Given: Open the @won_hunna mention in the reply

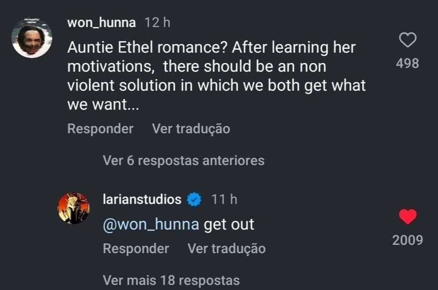Looking at the screenshot, I should 151,224.
